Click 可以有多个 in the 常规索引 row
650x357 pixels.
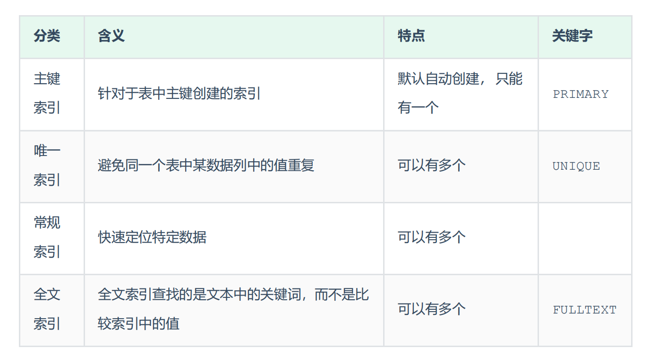(x=431, y=237)
